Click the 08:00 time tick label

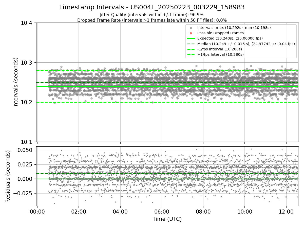(x=203, y=211)
